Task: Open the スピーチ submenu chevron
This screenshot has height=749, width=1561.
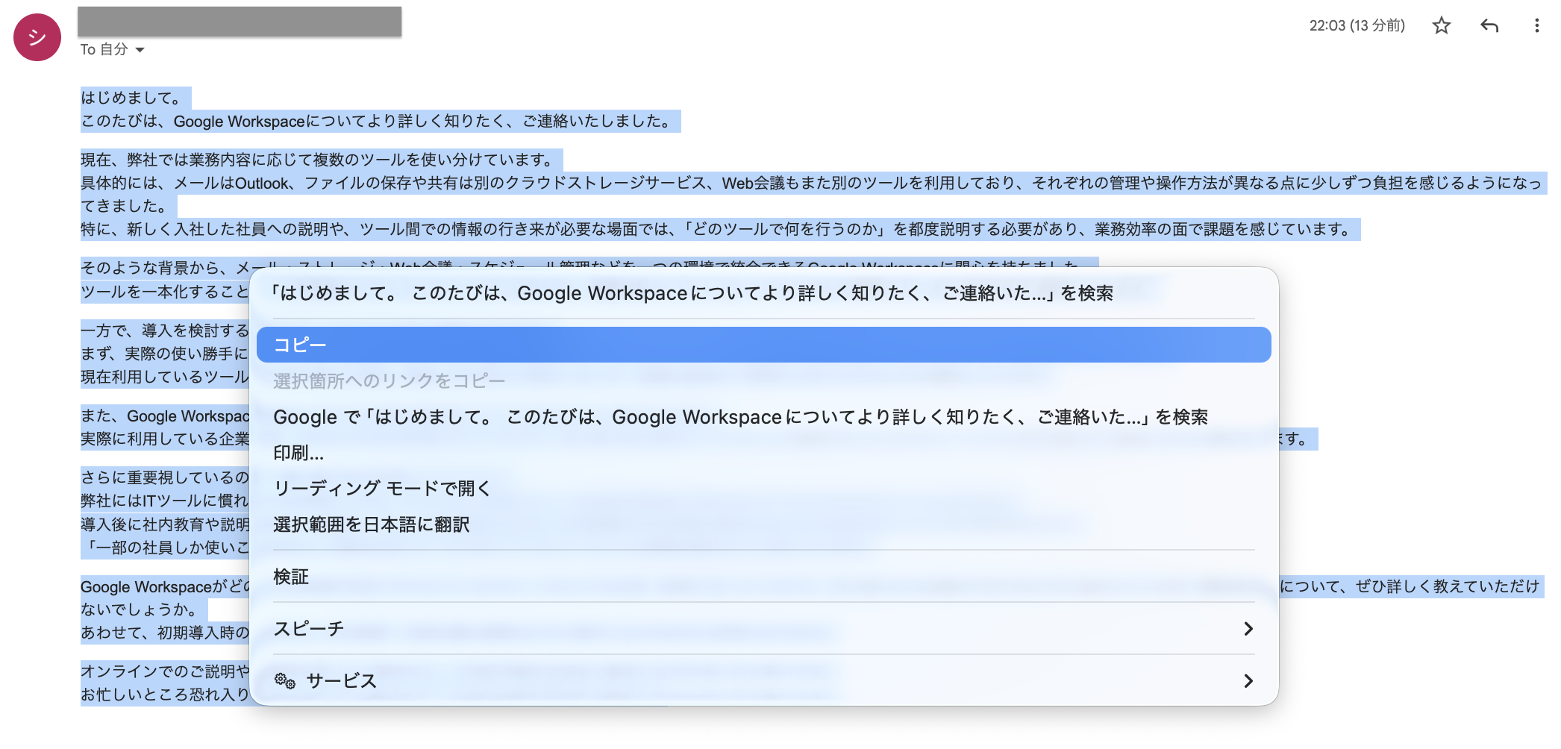Action: coord(1248,629)
